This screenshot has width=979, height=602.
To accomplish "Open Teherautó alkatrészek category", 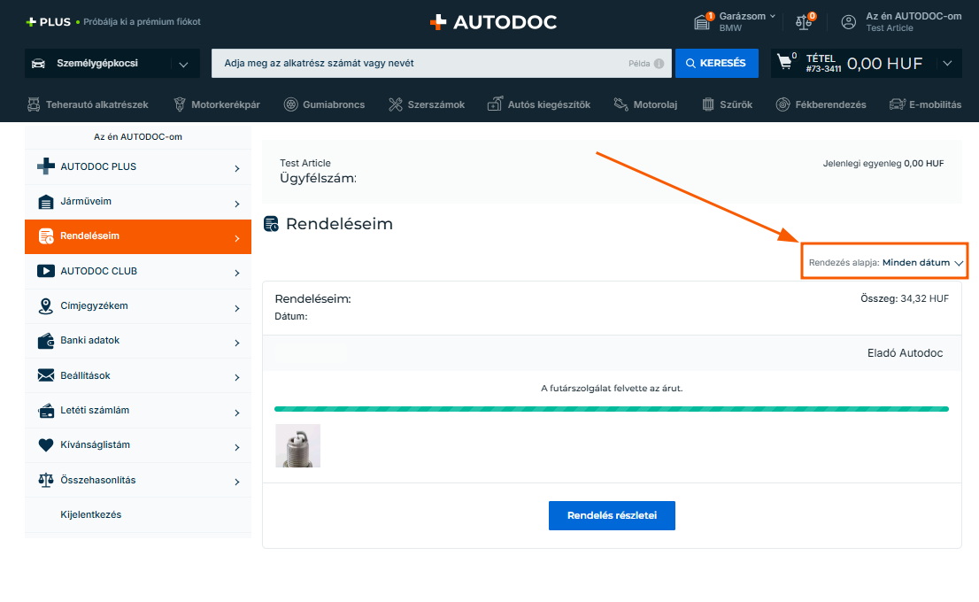I will (x=88, y=104).
